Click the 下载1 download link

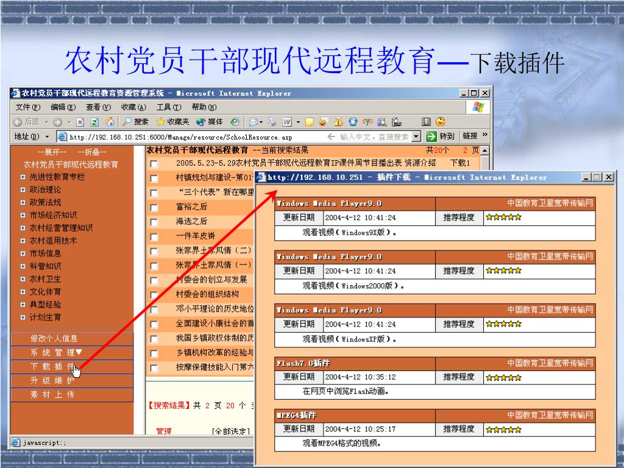459,163
